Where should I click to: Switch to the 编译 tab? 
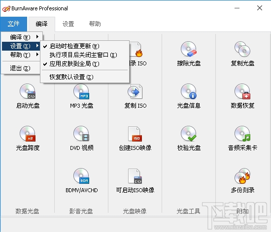(42, 24)
